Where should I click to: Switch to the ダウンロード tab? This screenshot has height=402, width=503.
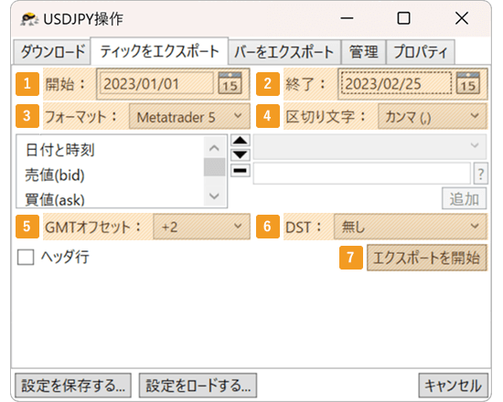(53, 52)
